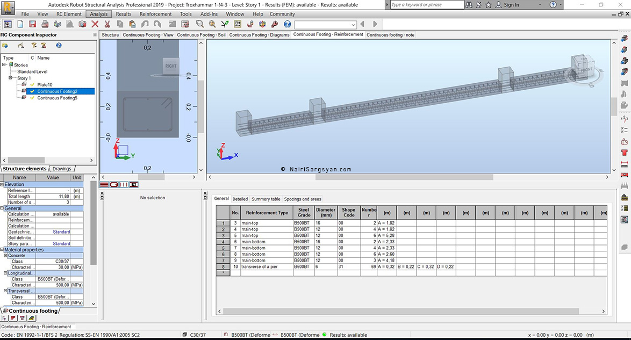Click the Steel Grade column header
This screenshot has height=340, width=631.
304,213
